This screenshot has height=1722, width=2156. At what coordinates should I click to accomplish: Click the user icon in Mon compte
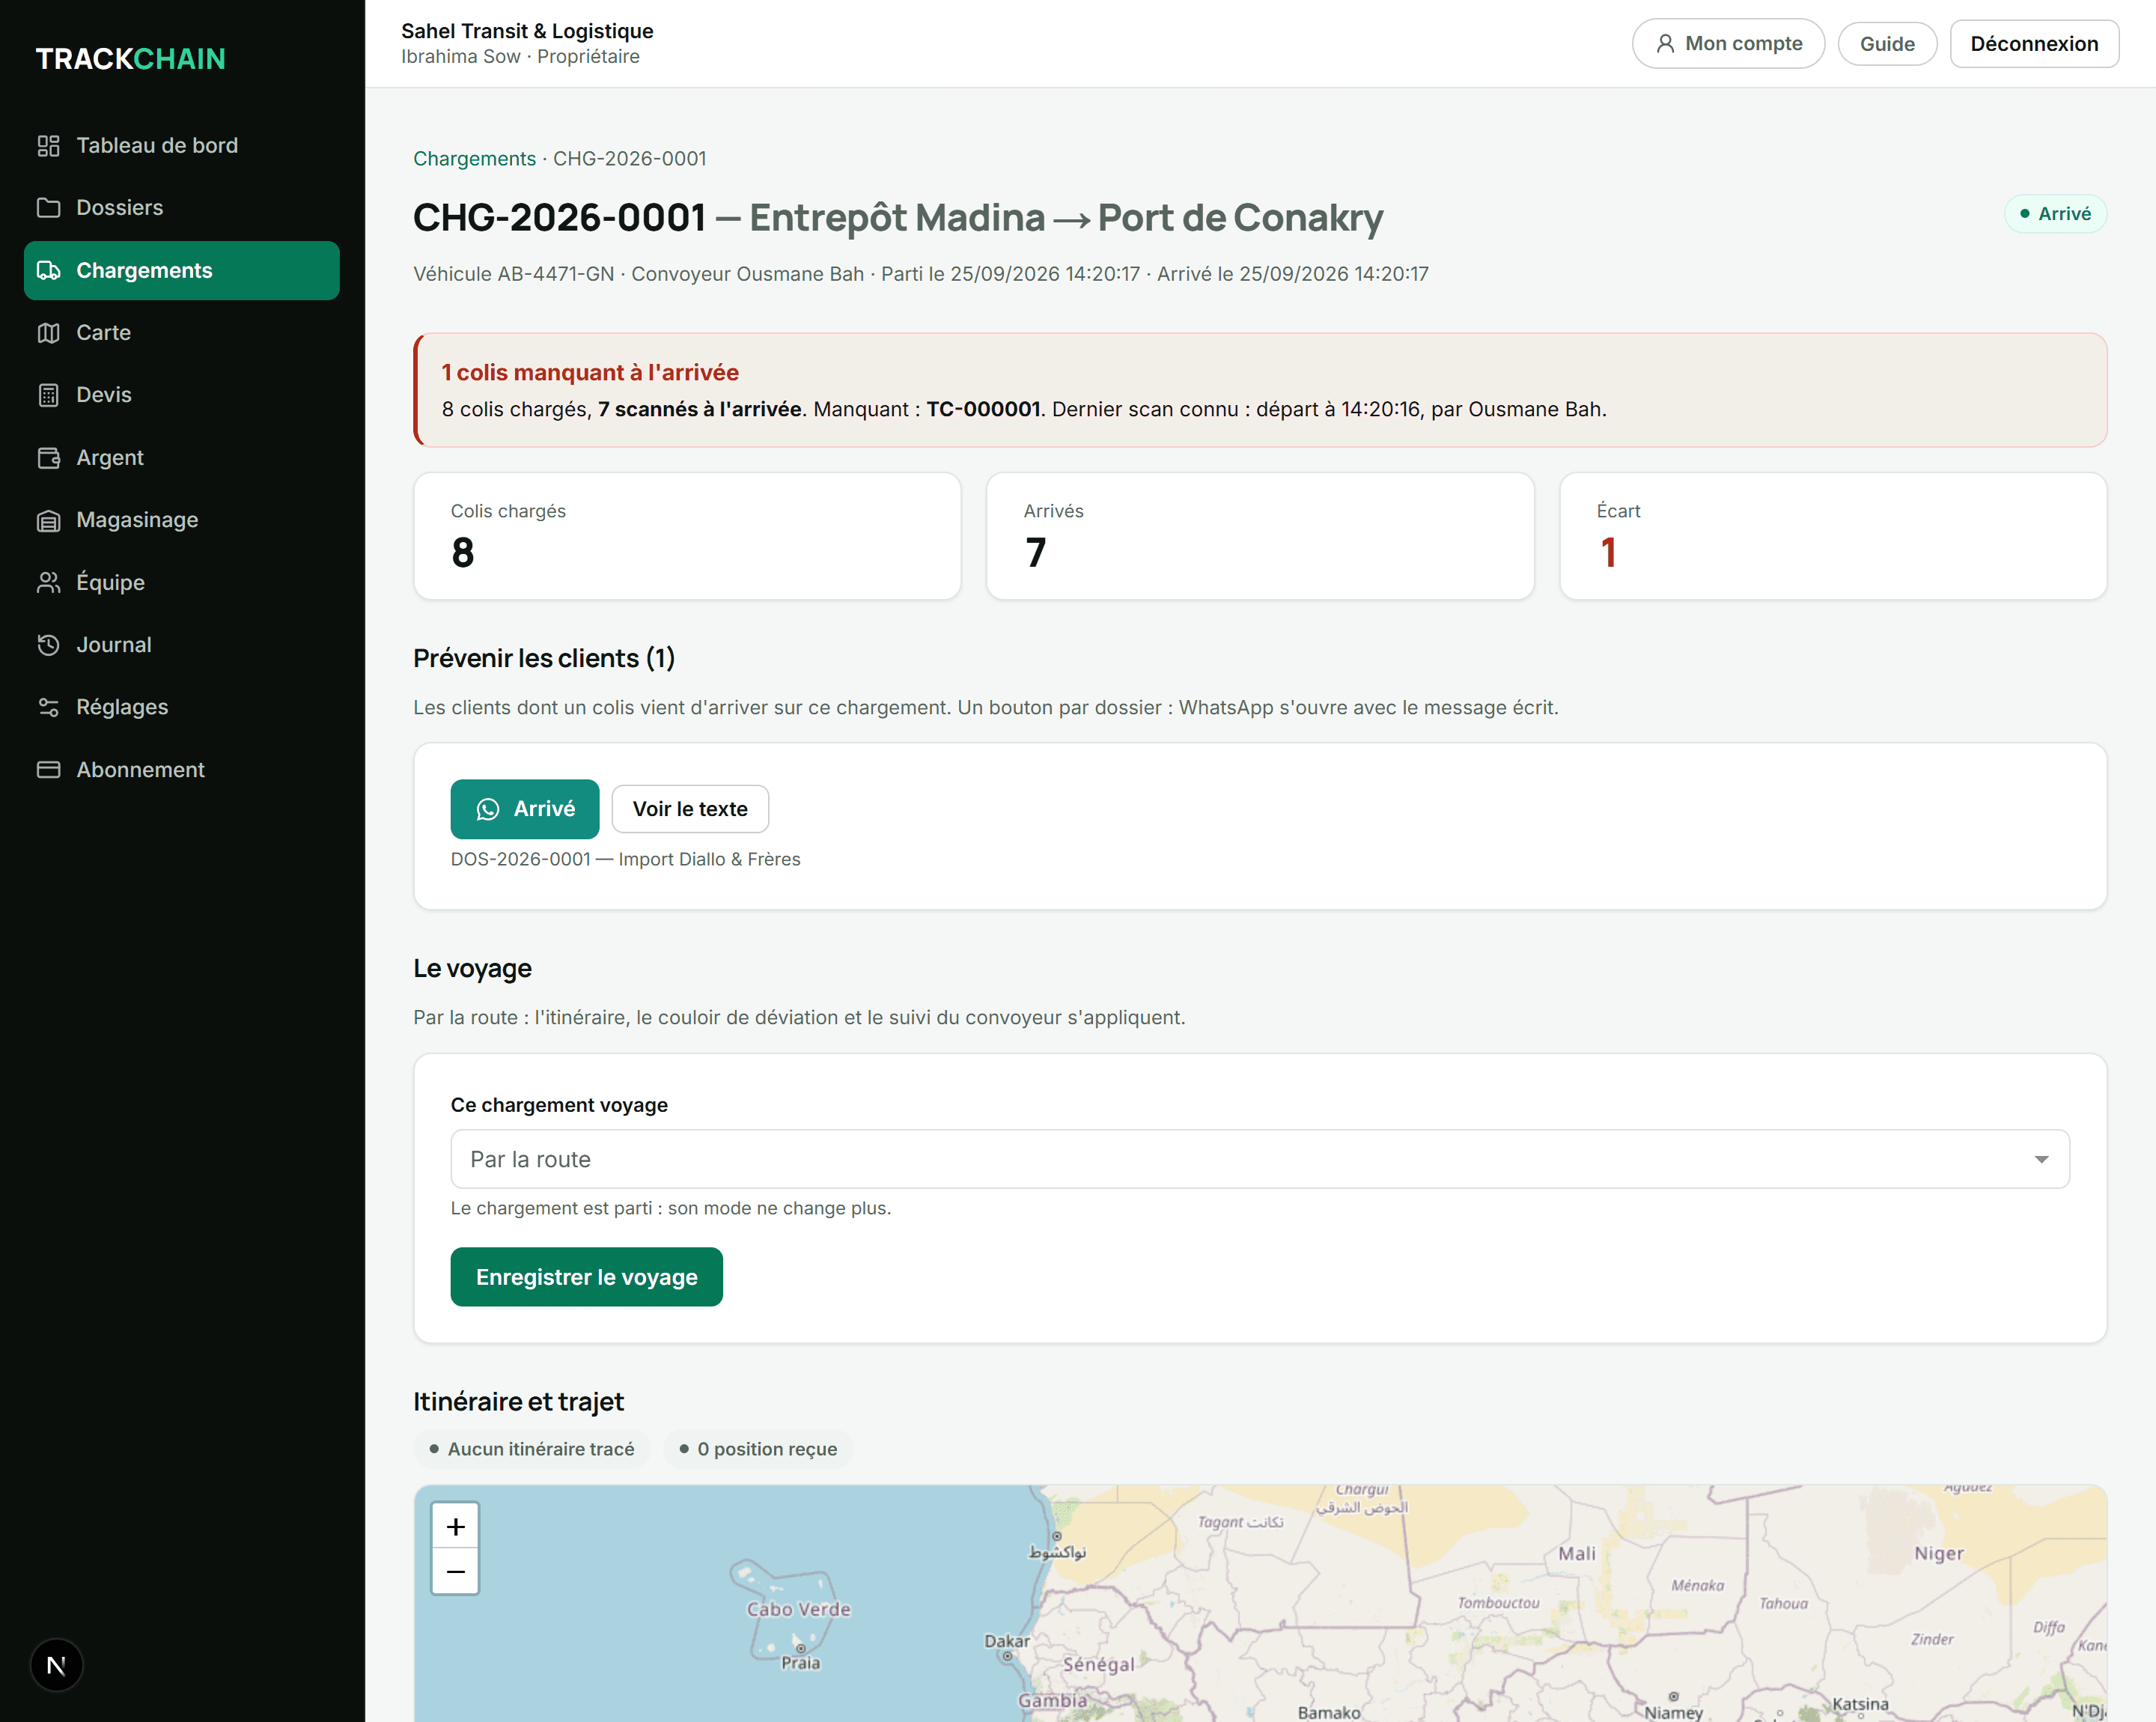coord(1665,44)
